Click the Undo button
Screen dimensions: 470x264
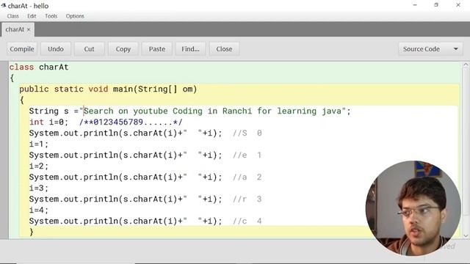point(56,49)
